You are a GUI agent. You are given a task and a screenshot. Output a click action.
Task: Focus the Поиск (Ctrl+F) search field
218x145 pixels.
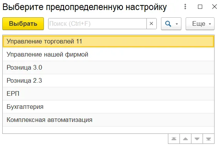point(97,23)
